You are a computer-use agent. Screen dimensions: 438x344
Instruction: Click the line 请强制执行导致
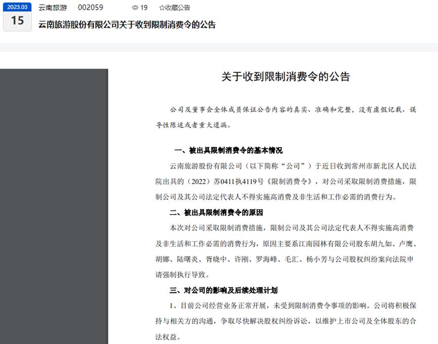tap(182, 275)
